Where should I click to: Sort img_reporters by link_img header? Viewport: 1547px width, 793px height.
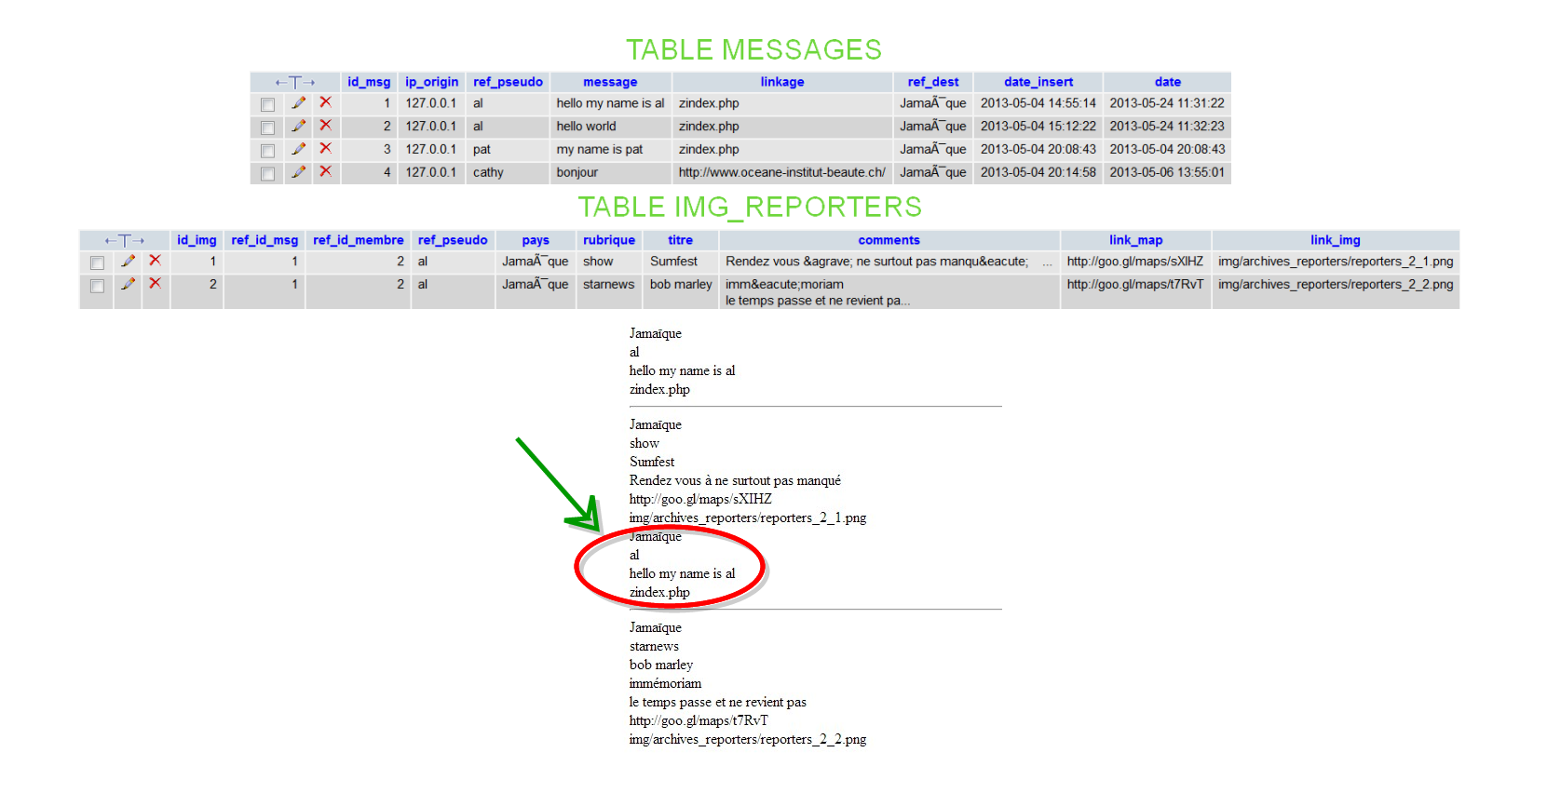coord(1335,240)
